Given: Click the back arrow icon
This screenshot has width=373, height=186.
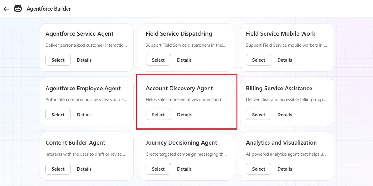Looking at the screenshot, I should tap(6, 9).
